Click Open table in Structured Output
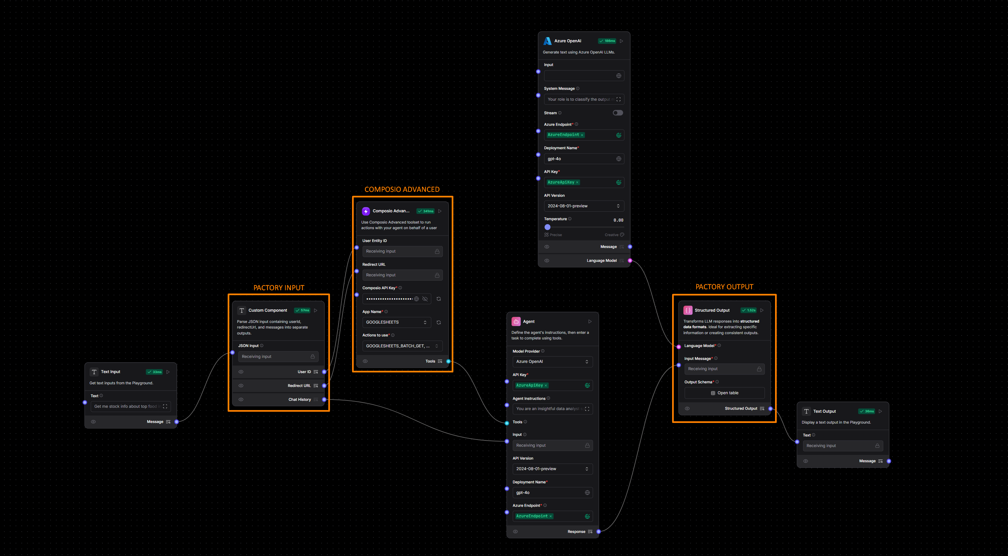Viewport: 1008px width, 556px height. [724, 393]
